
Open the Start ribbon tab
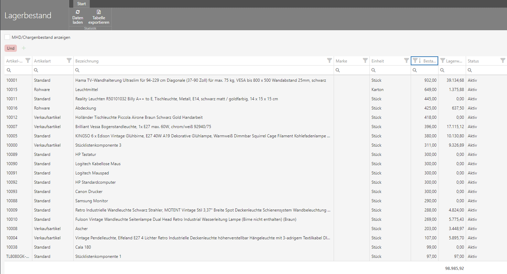point(82,4)
